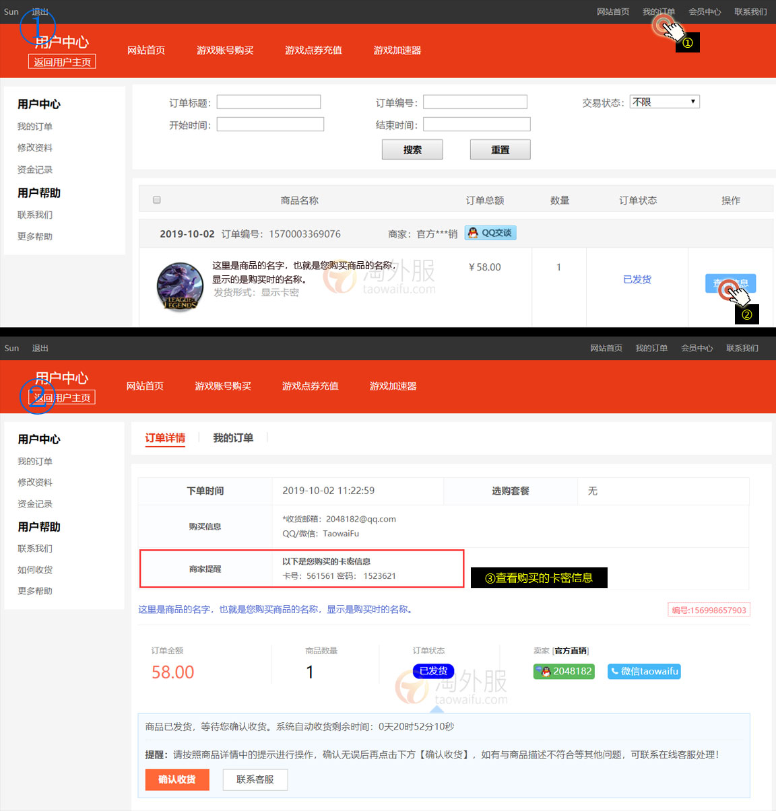The image size is (776, 811).
Task: Select the 订单详情 tab
Action: click(x=165, y=437)
